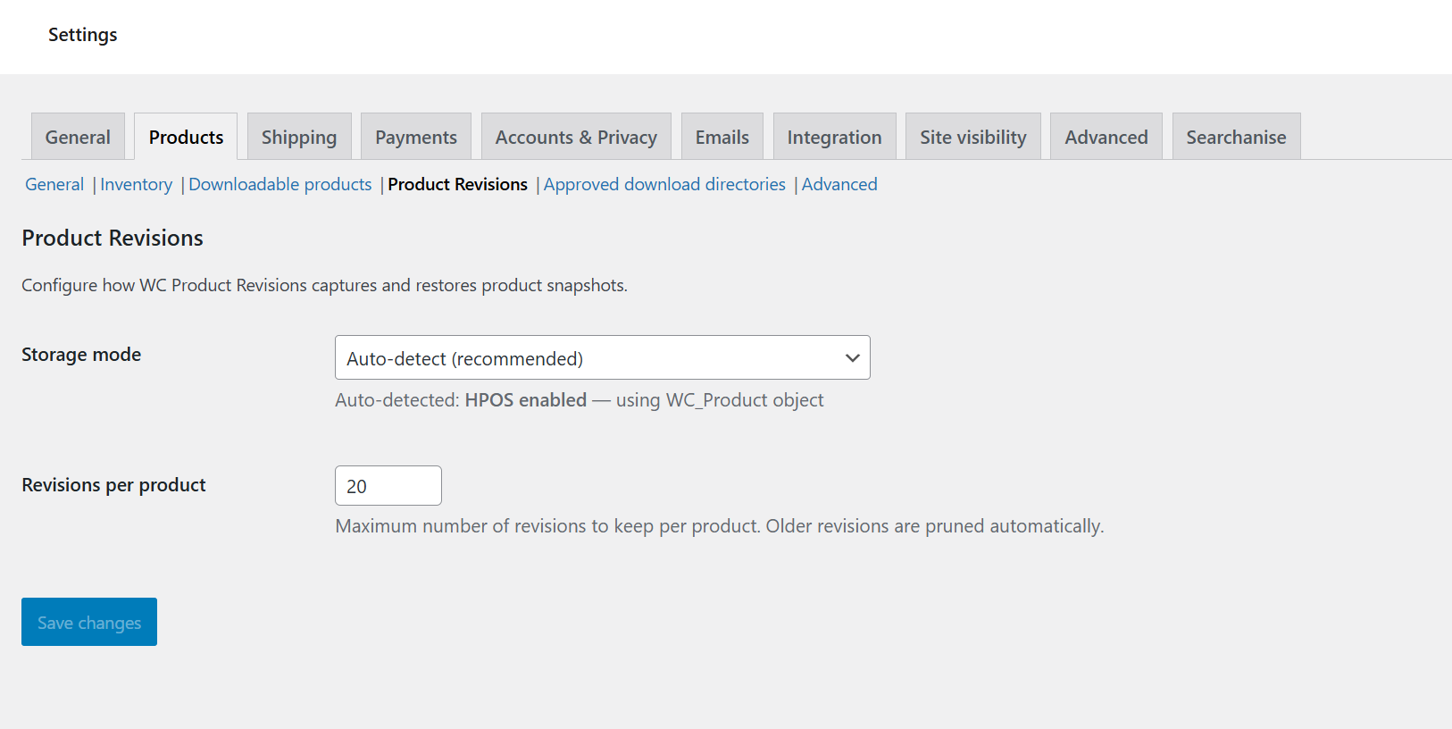The image size is (1452, 729).
Task: Click the Storage mode dropdown chevron arrow
Action: coord(852,358)
